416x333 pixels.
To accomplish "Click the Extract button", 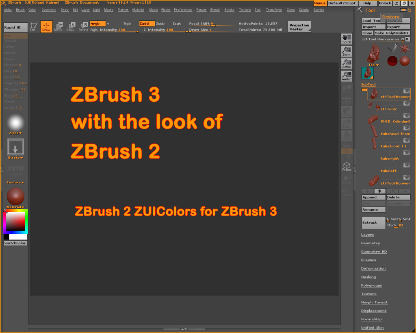I will tap(373, 223).
